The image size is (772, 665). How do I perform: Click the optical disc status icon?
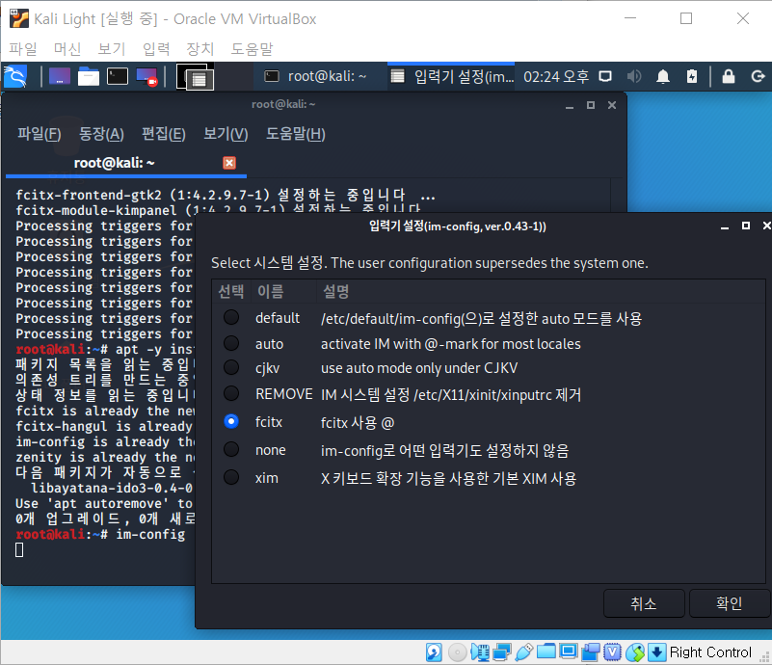pyautogui.click(x=458, y=652)
